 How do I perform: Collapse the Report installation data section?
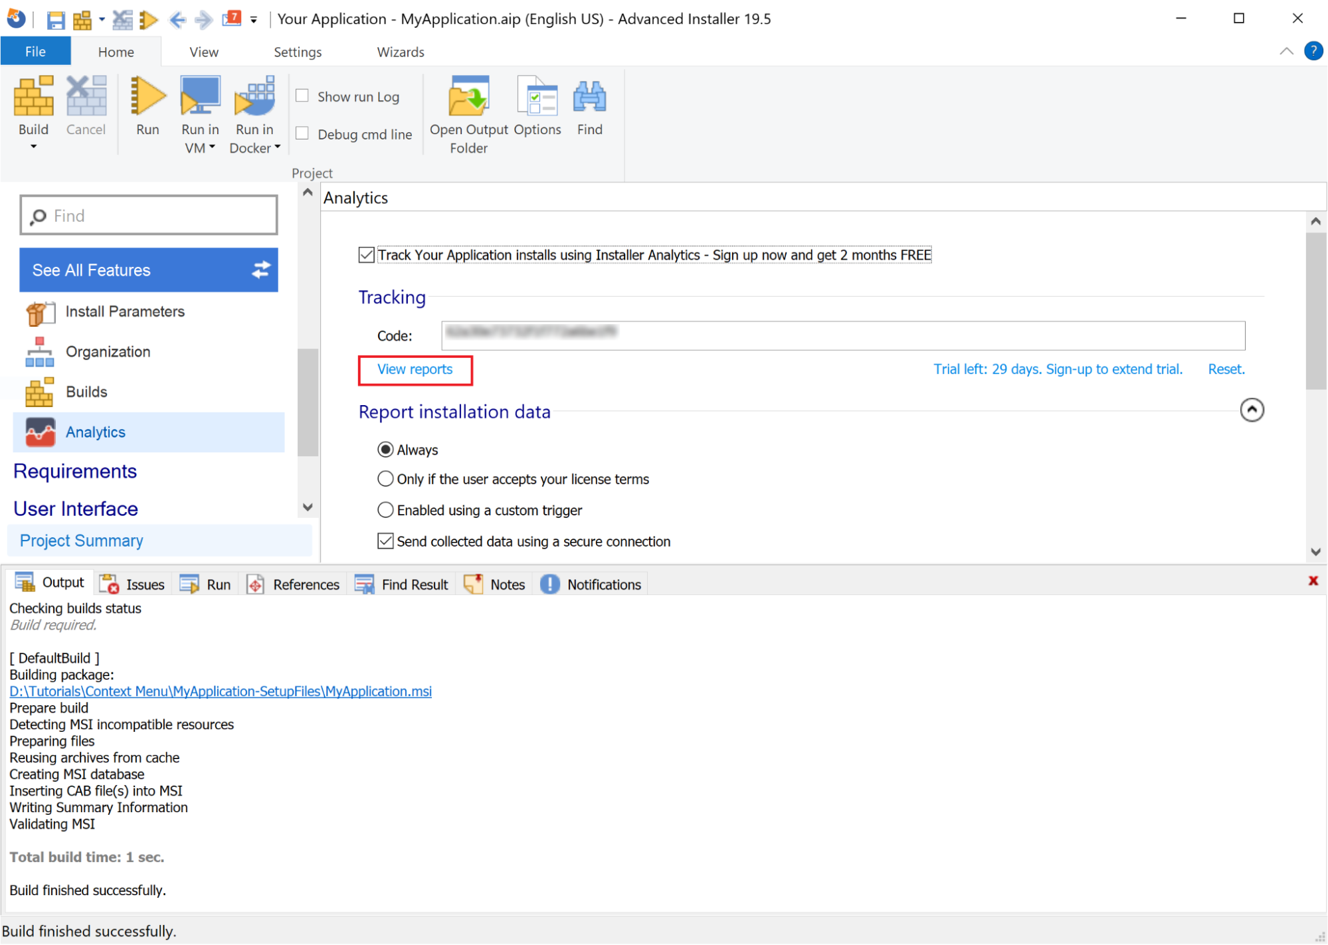coord(1252,410)
